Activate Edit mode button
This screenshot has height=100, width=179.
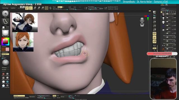pyautogui.click(x=27, y=8)
